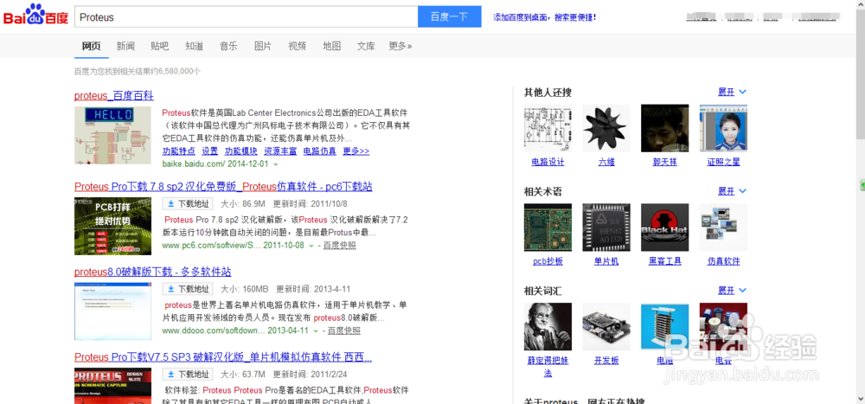Image resolution: width=865 pixels, height=404 pixels.
Task: Click the 薛定谔把妹法 portrait image
Action: coord(548,326)
